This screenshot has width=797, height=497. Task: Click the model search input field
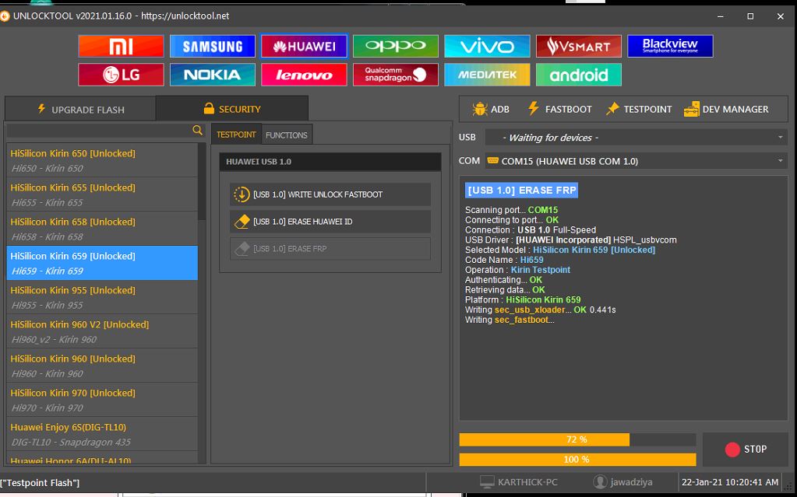[99, 131]
